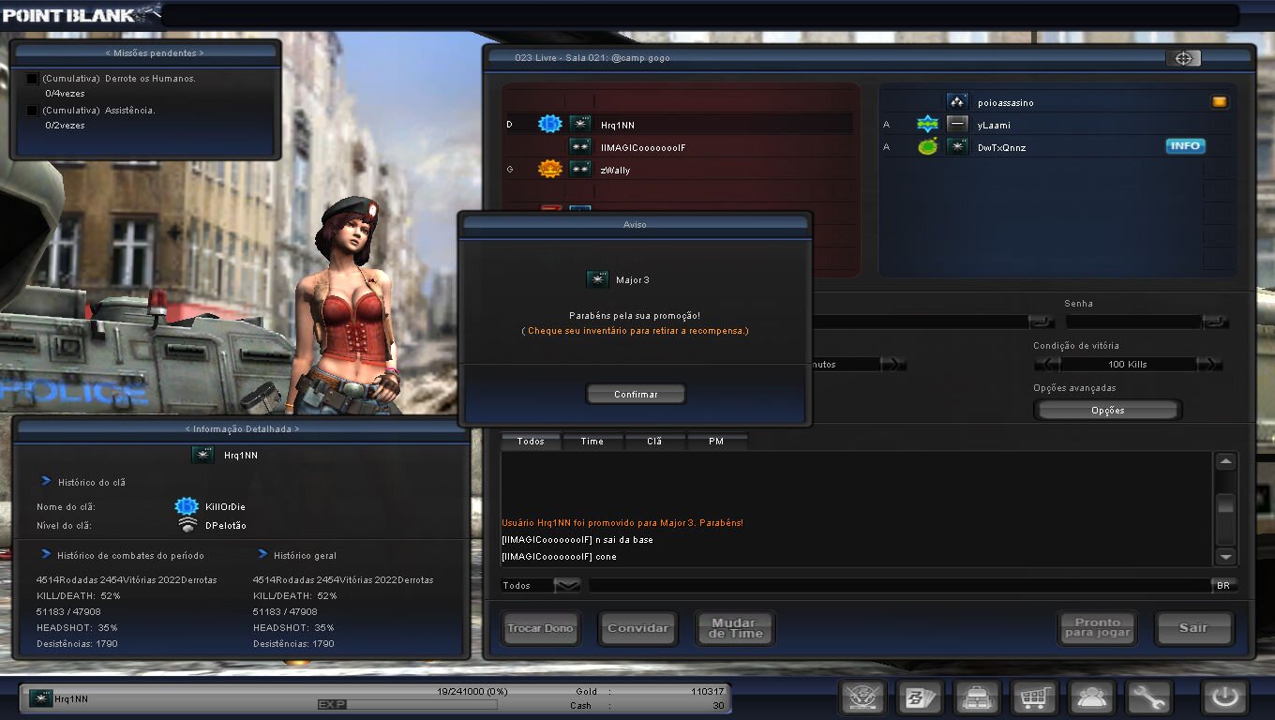Confirm the promotion Aviso dialog
The width and height of the screenshot is (1275, 720).
(636, 394)
